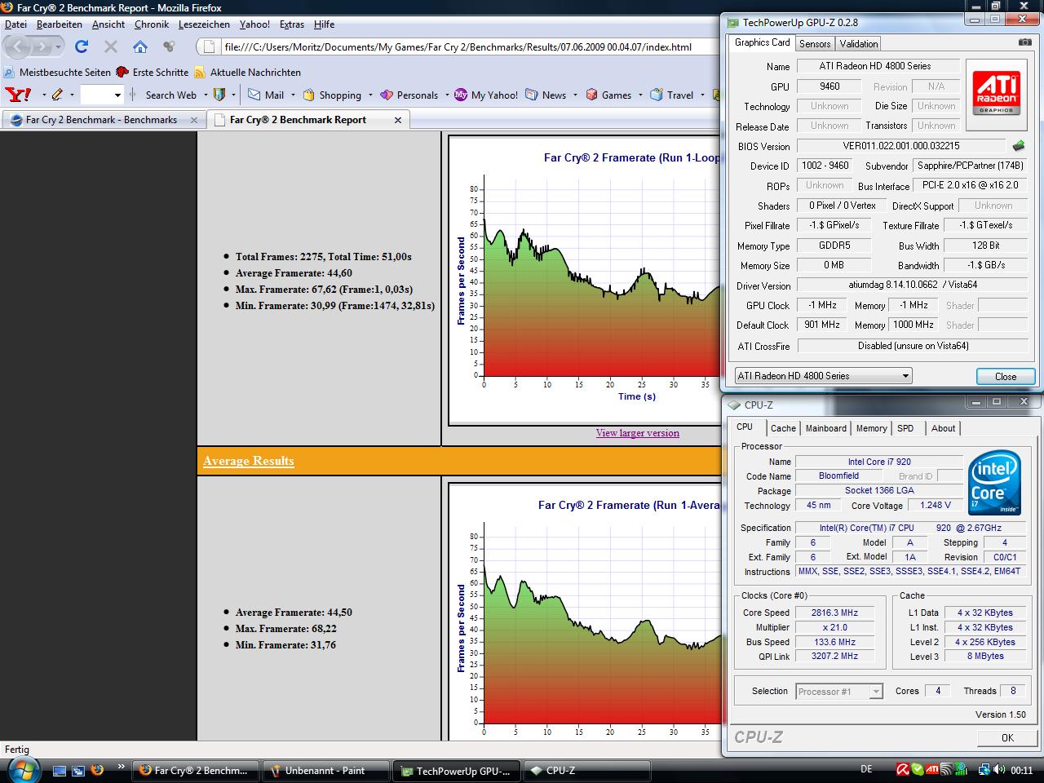
Task: Open Erste Schritte bookmark
Action: (153, 72)
